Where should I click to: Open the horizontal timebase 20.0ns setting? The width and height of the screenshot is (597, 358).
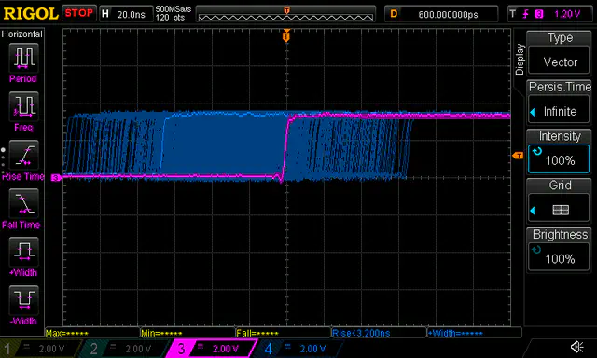pos(126,14)
